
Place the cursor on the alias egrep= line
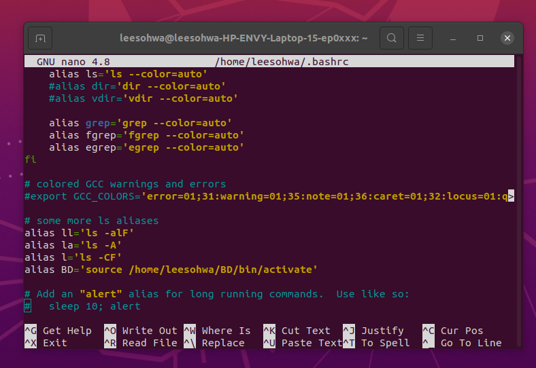(x=146, y=148)
